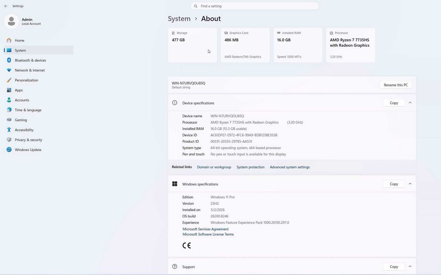Open Microsoft Services Agreement link
This screenshot has width=441, height=275.
tap(206, 229)
